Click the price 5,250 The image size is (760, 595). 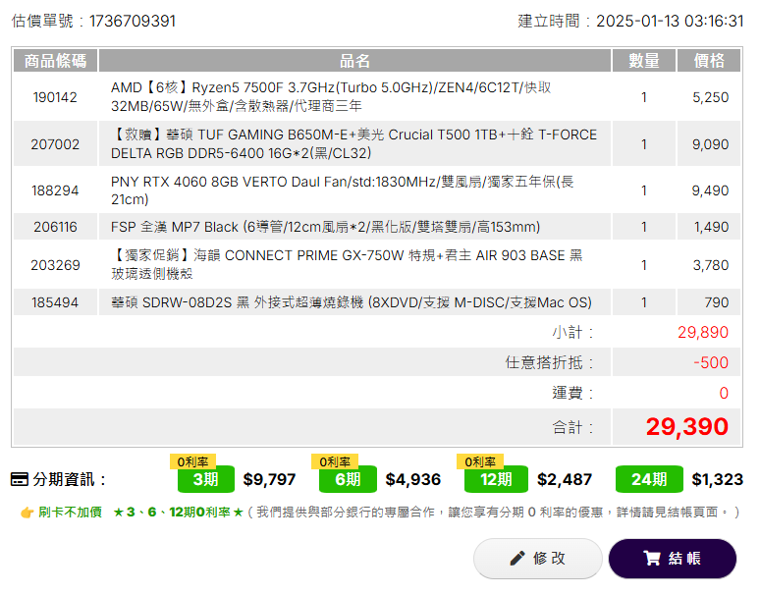tap(710, 97)
